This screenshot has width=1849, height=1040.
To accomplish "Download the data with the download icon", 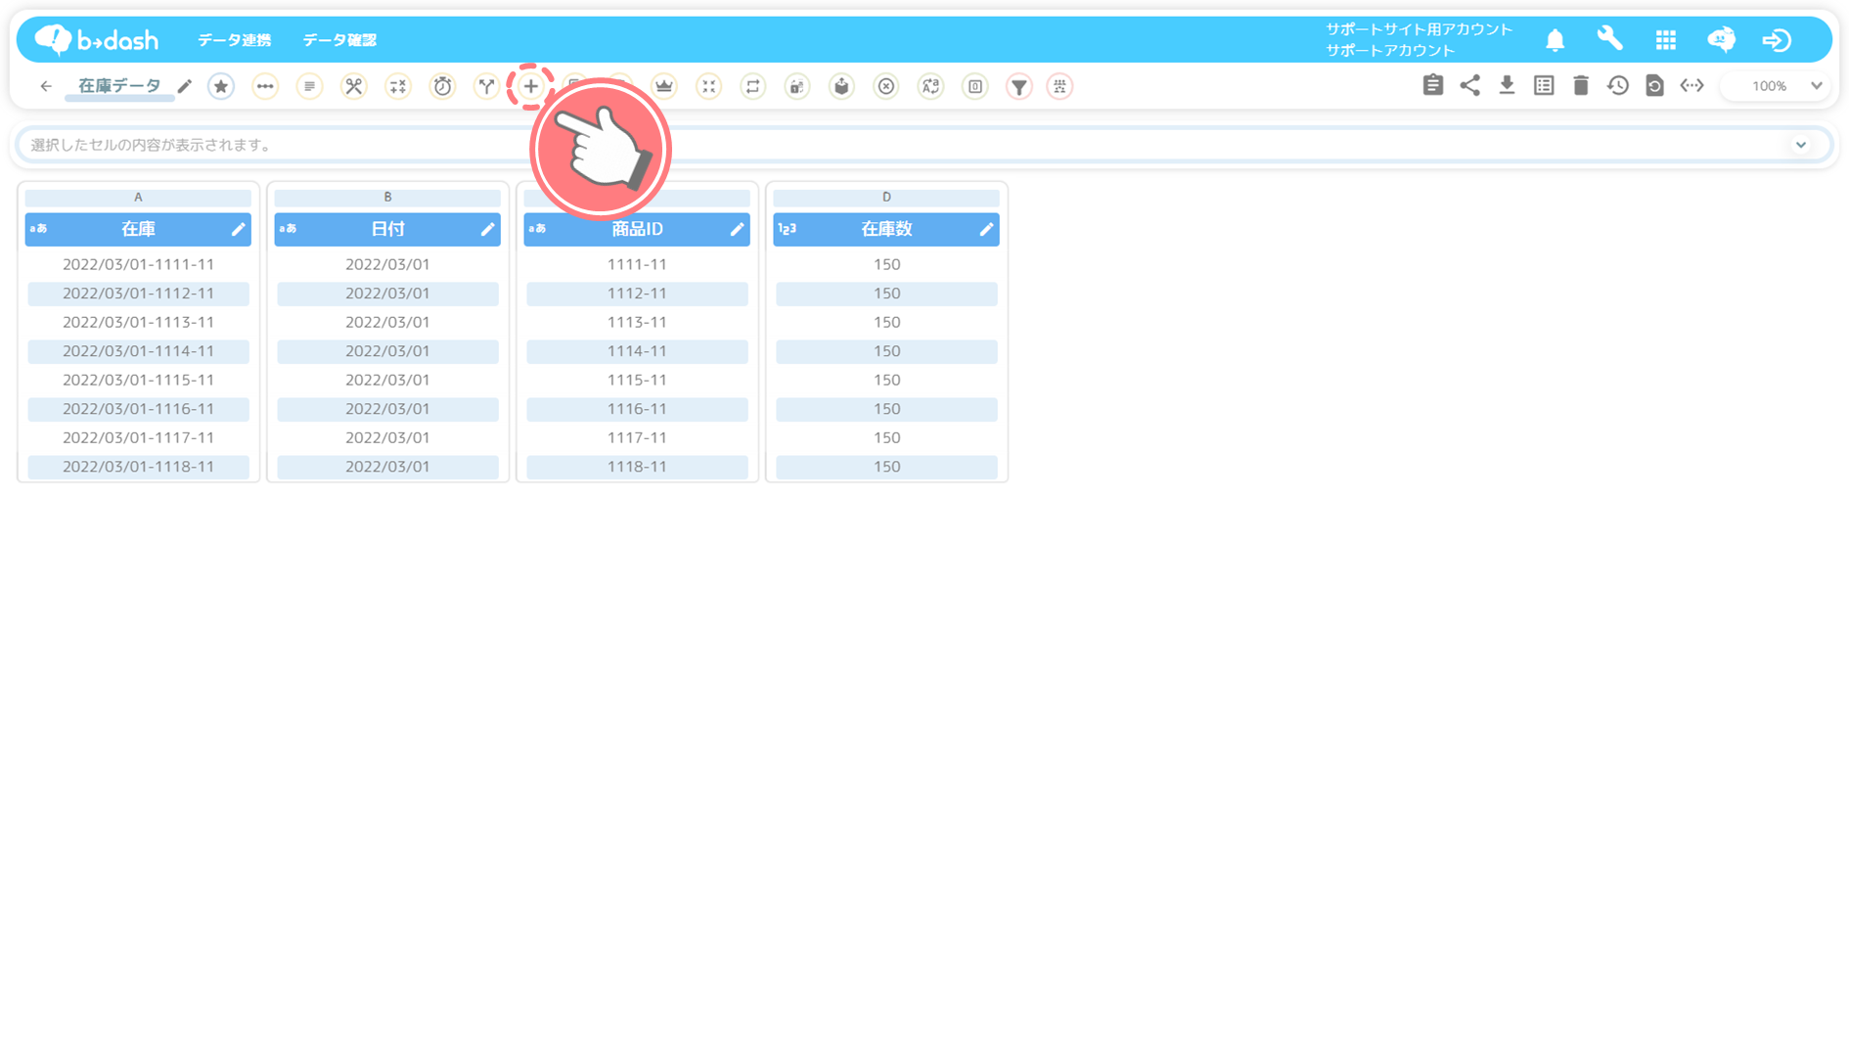I will click(x=1507, y=85).
